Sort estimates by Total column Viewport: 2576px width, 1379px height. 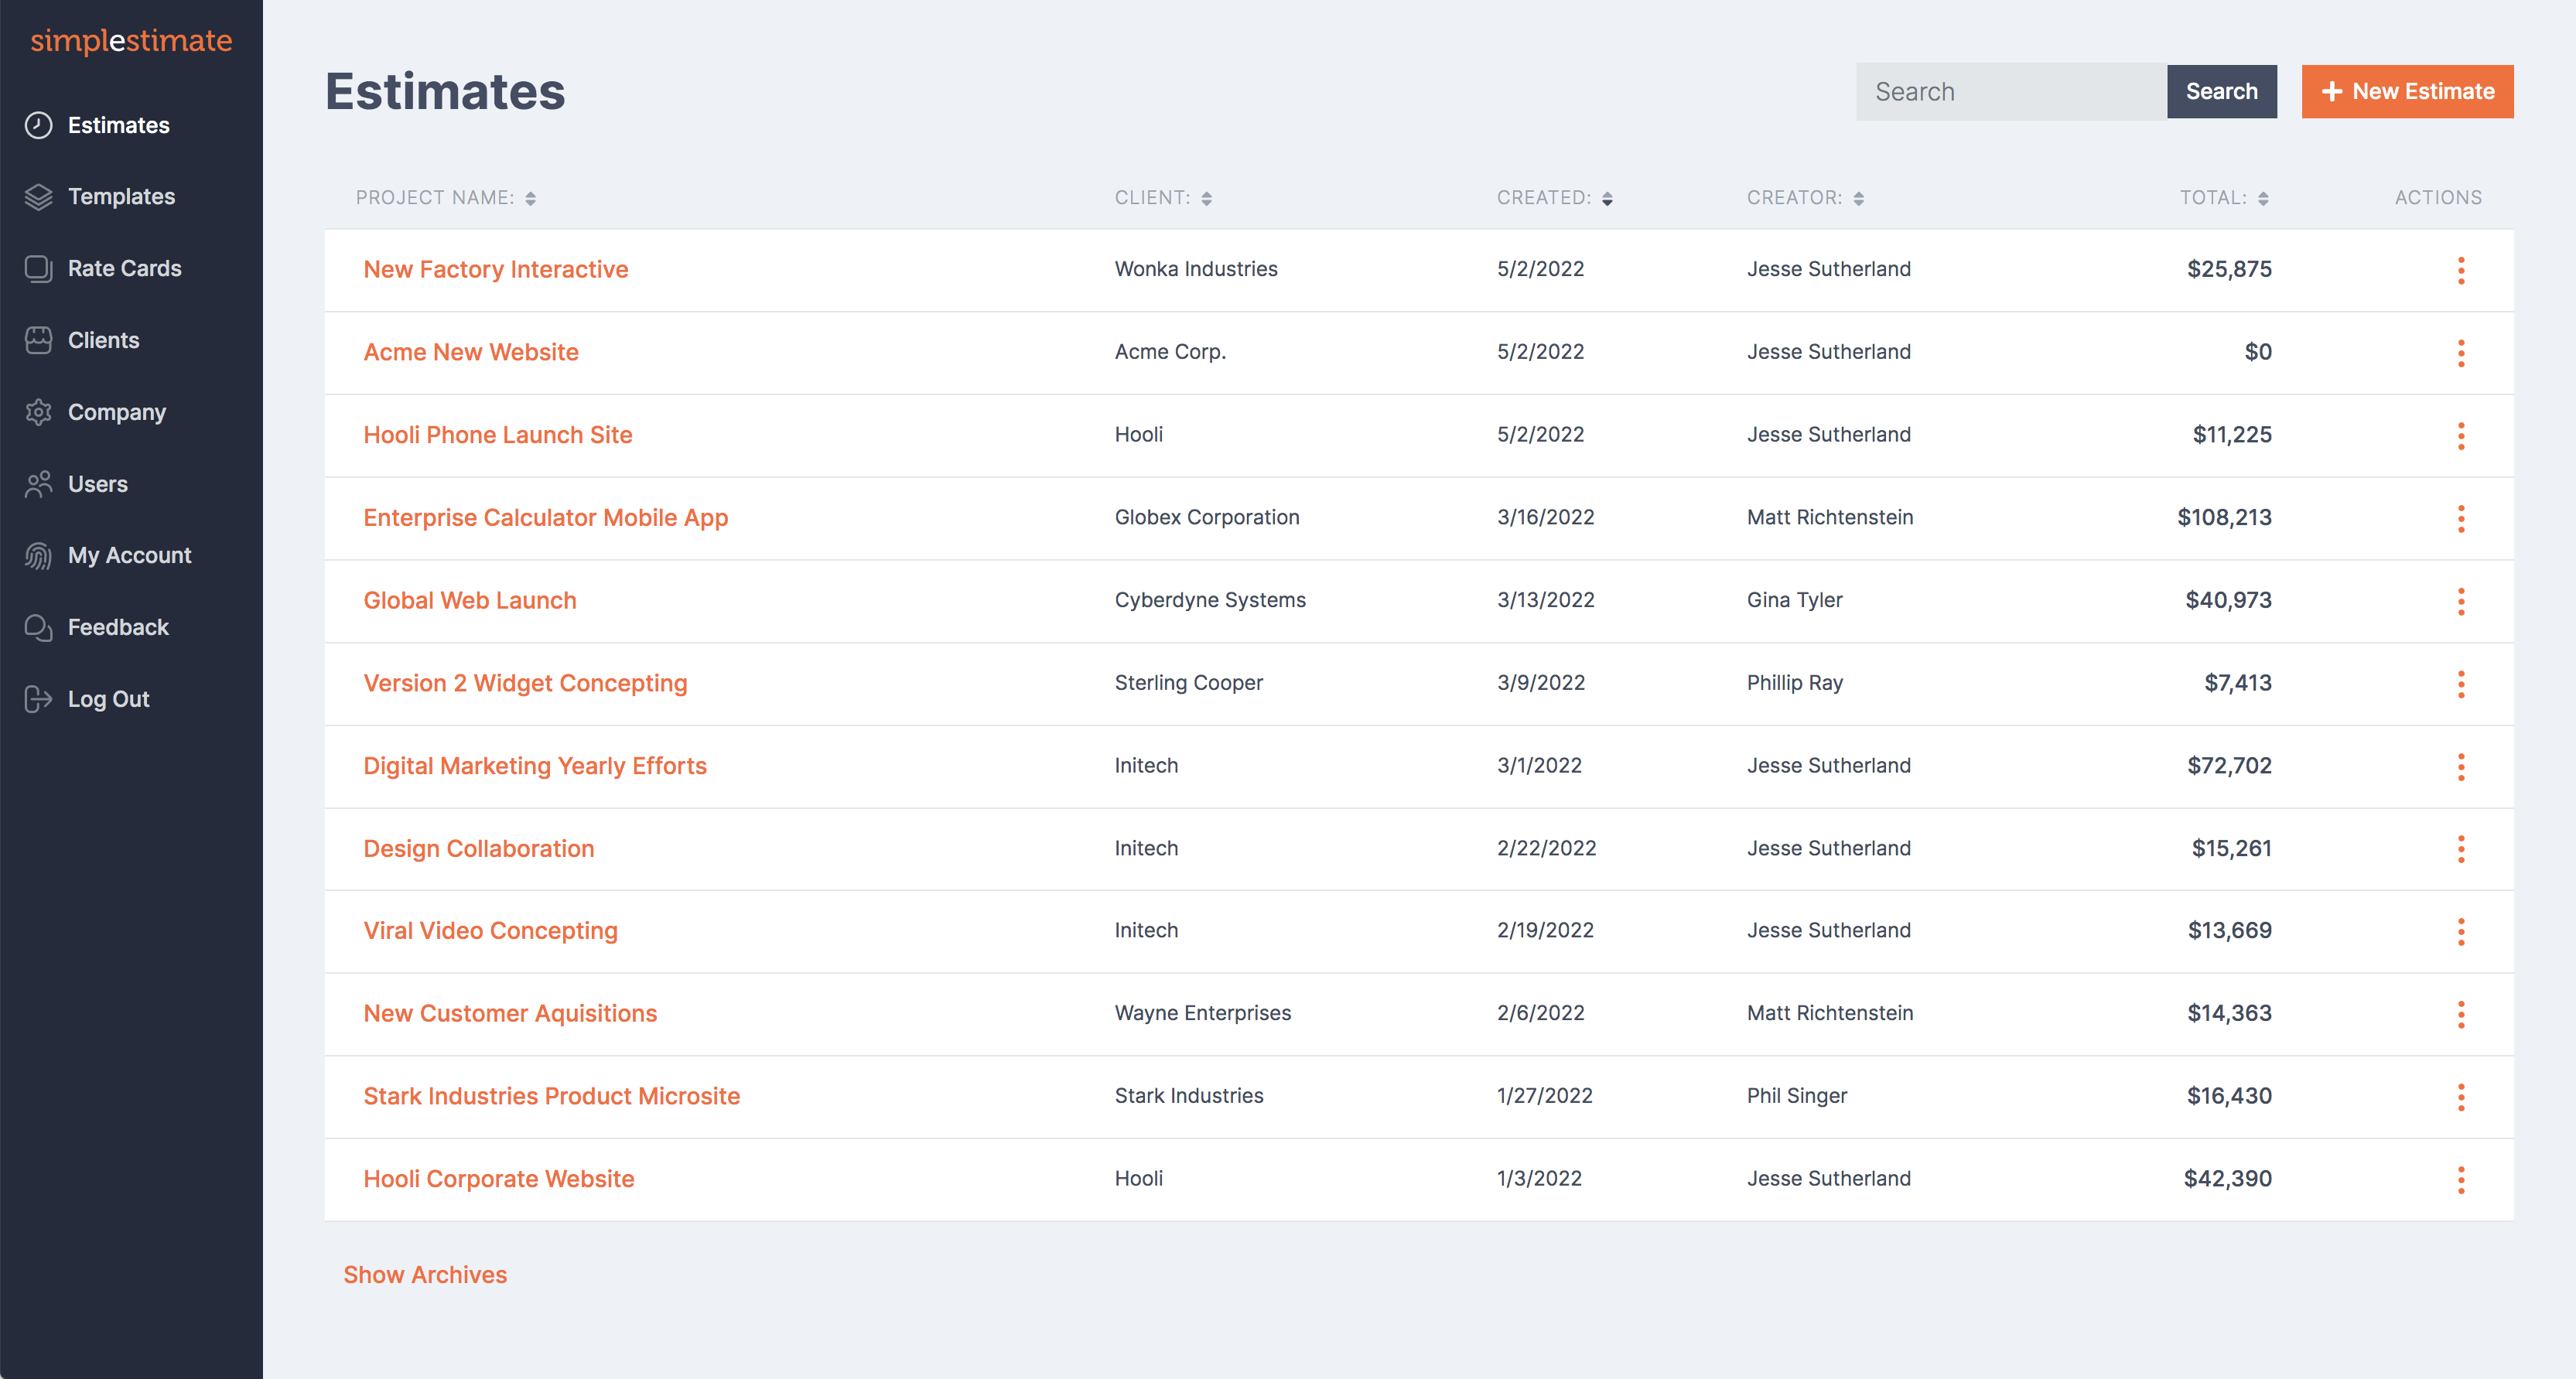pos(2263,197)
